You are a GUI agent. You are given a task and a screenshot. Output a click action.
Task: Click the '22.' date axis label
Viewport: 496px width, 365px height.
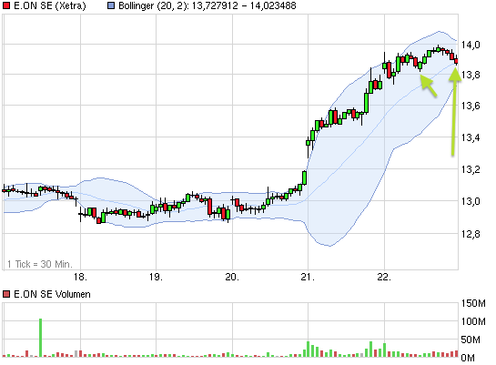pos(384,277)
